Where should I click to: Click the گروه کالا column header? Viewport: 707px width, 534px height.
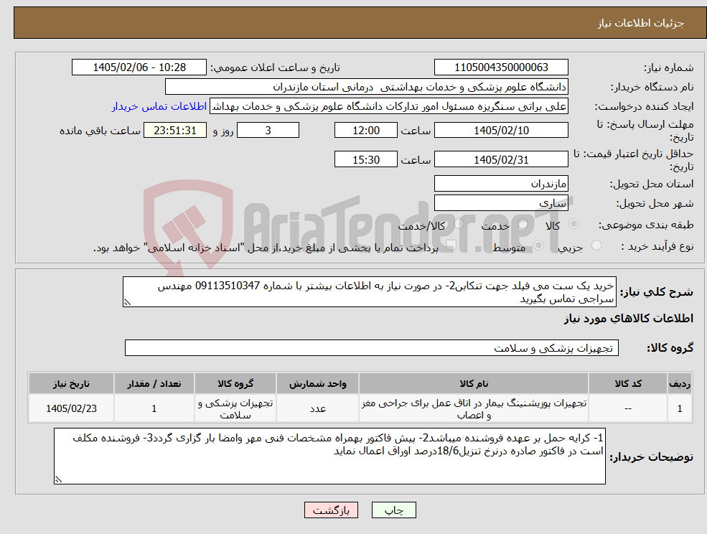click(x=235, y=383)
